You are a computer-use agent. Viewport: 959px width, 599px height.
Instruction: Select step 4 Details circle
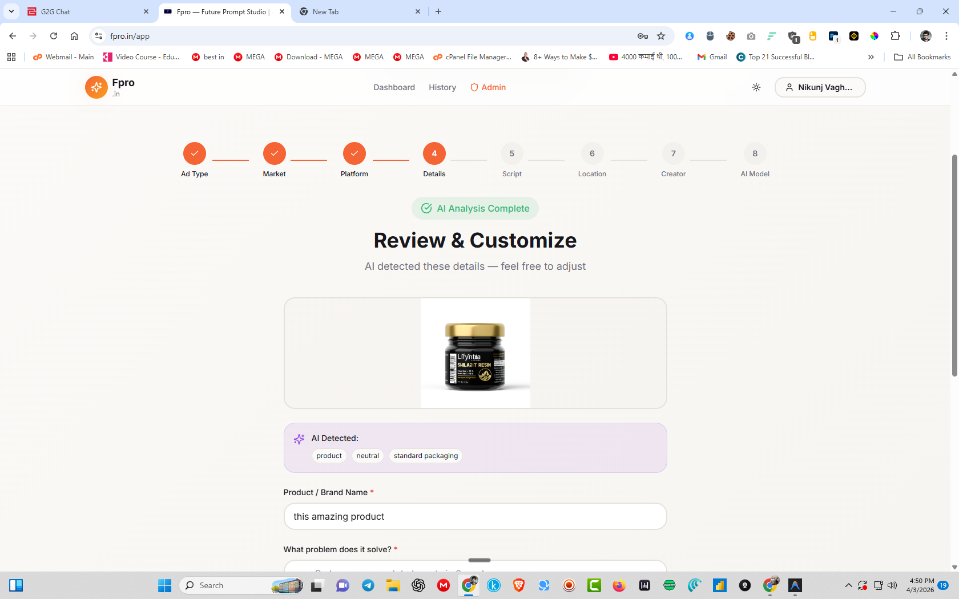(x=434, y=153)
